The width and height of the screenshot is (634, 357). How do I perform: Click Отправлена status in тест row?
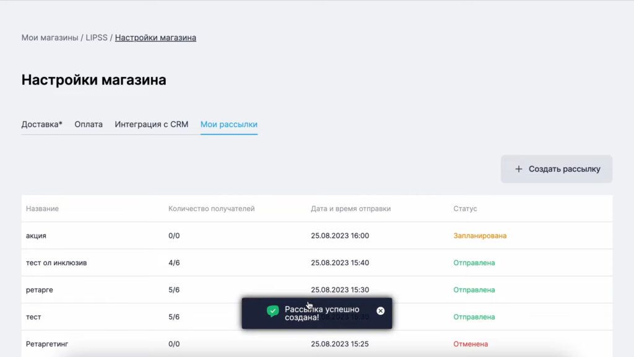point(474,317)
